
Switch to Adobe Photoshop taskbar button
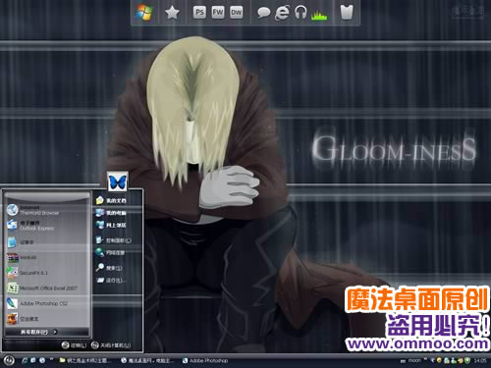[205, 360]
